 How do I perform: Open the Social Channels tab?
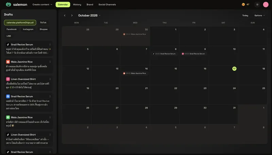(x=107, y=4)
